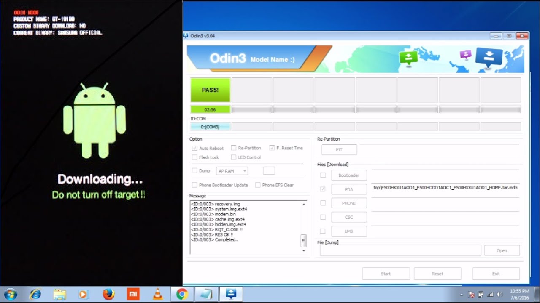Click the green download icon in Odin banner
The height and width of the screenshot is (303, 540).
408,58
